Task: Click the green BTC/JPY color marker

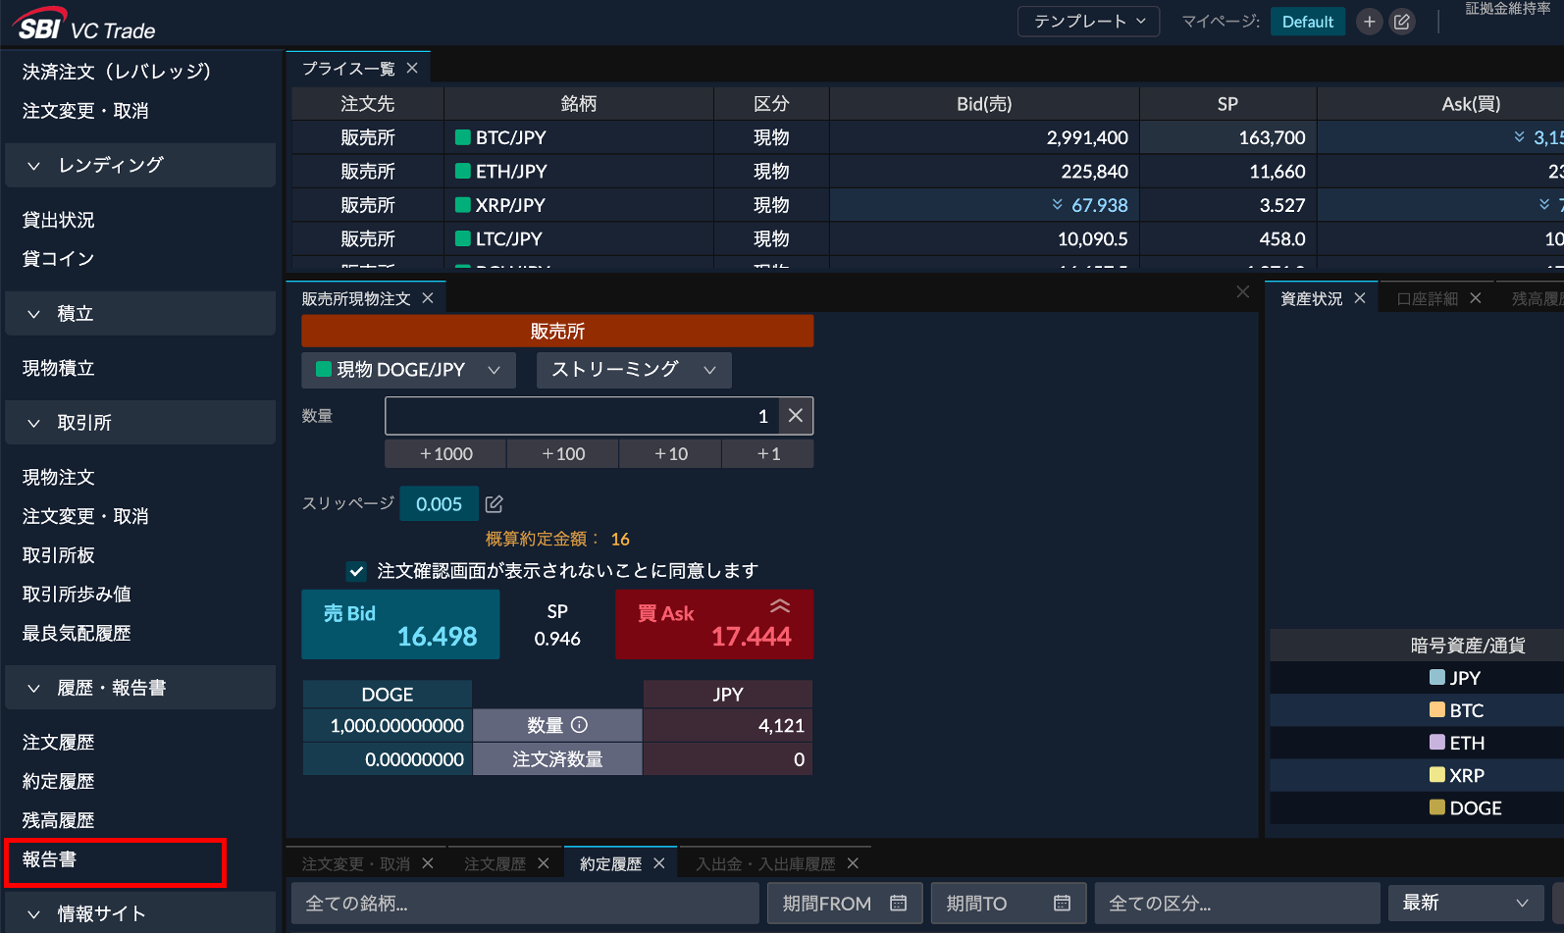Action: click(463, 137)
